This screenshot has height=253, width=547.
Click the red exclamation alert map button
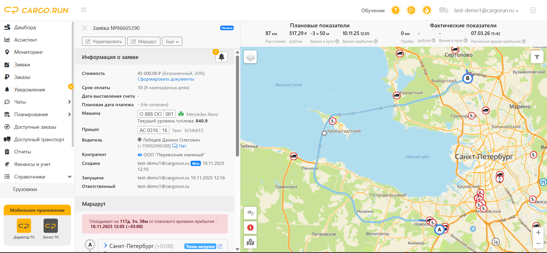pyautogui.click(x=250, y=228)
